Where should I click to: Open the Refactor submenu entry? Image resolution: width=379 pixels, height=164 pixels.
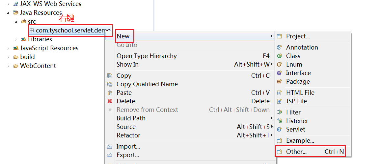point(128,135)
